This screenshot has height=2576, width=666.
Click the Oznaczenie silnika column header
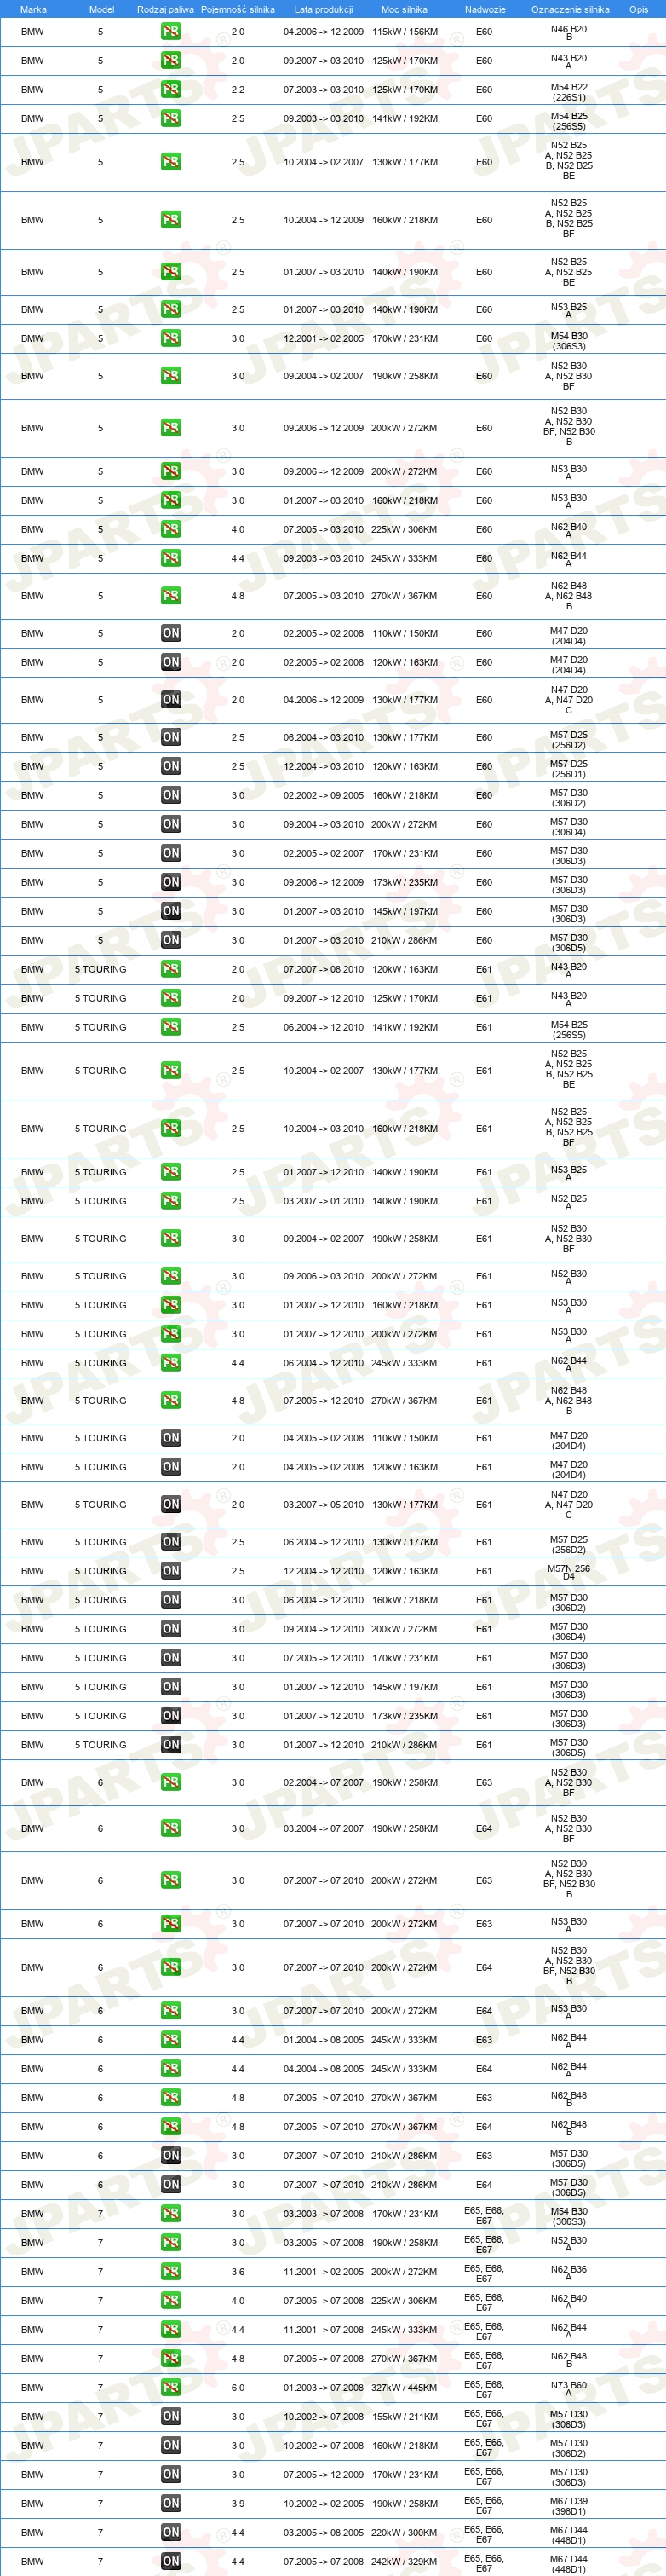click(570, 9)
